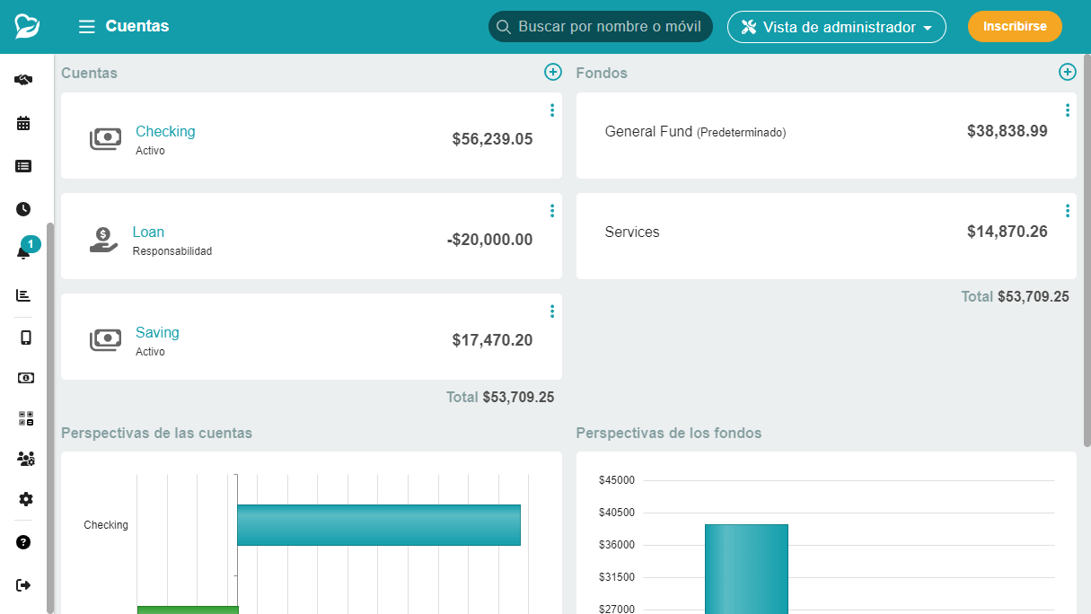The image size is (1091, 614).
Task: Click the $31500 axis label
Action: (617, 577)
